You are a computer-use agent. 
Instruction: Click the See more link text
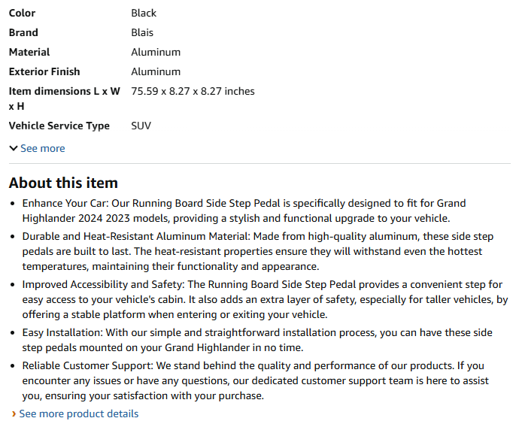[43, 149]
